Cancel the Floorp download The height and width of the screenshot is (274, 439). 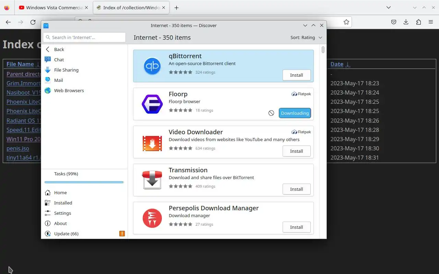271,113
